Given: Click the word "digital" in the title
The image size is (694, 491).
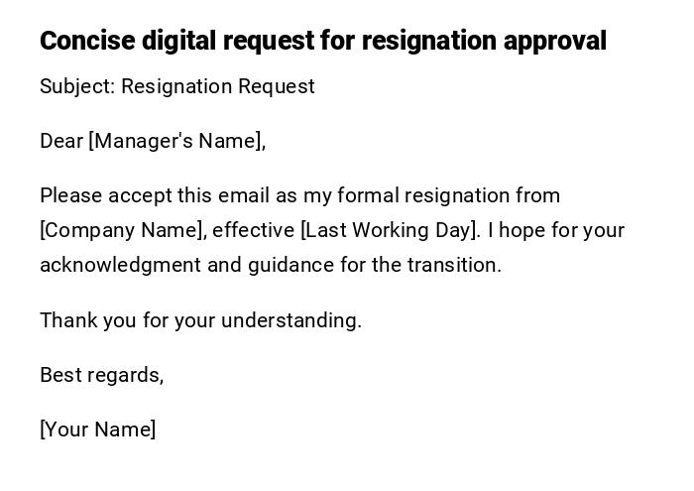Looking at the screenshot, I should coord(178,41).
